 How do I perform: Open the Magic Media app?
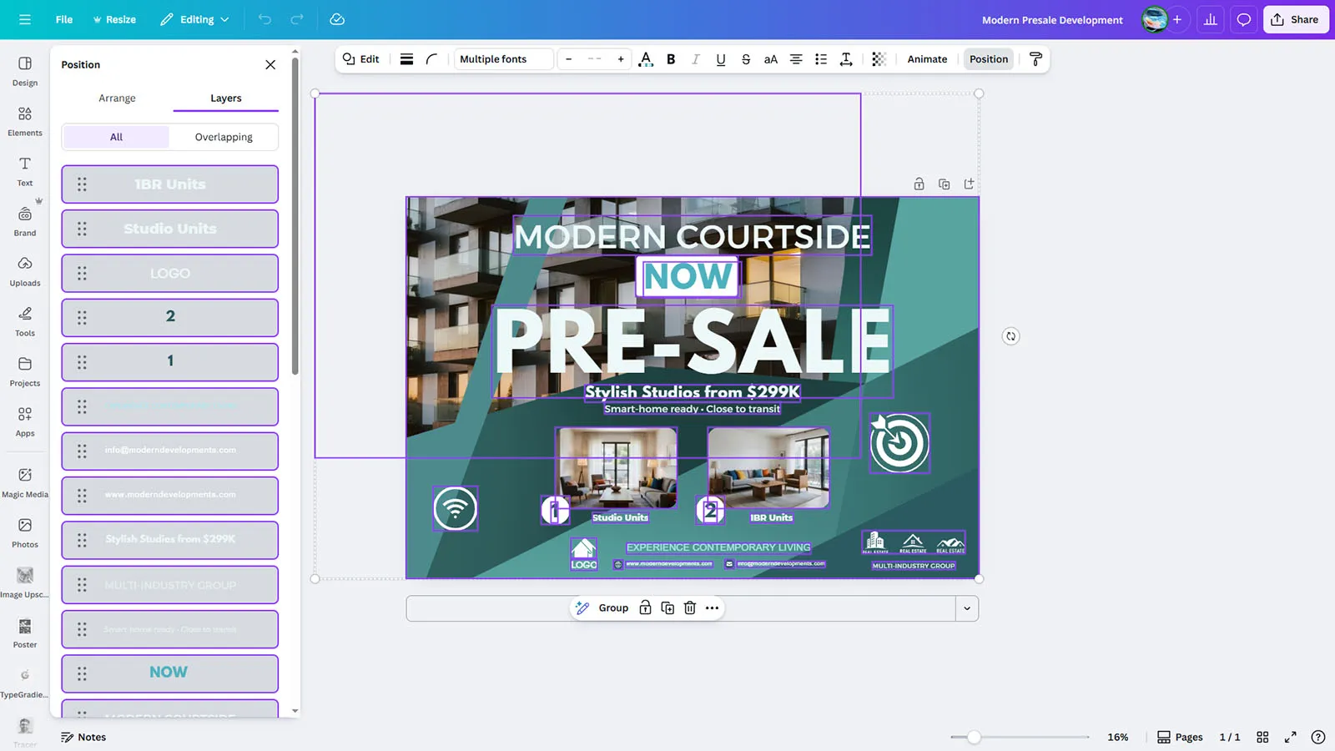click(x=25, y=481)
